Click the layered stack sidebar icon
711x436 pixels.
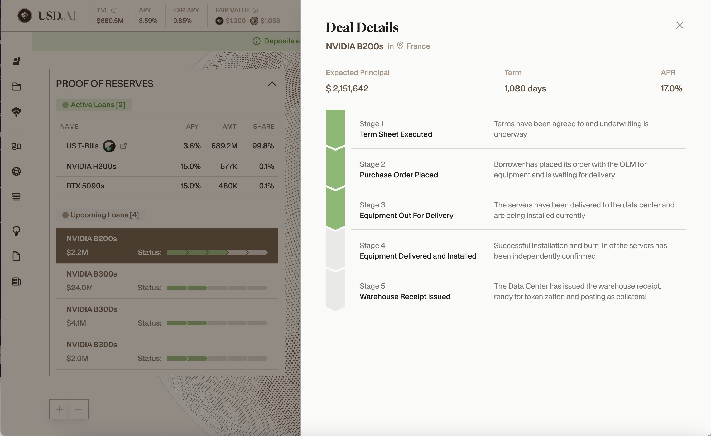tap(16, 112)
